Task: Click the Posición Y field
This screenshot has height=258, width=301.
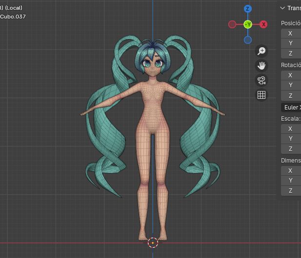Action: (x=291, y=43)
